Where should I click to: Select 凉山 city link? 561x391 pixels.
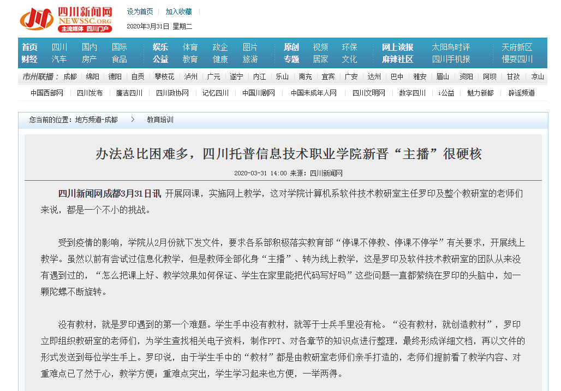pyautogui.click(x=538, y=76)
